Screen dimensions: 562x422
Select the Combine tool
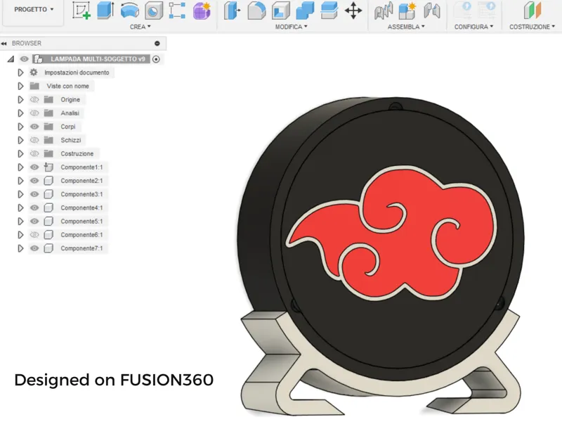click(x=305, y=11)
